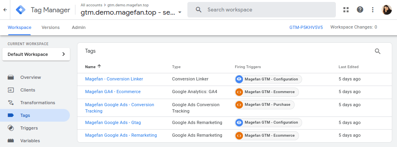This screenshot has height=147, width=397.
Task: Open the container selector dropdown arrow
Action: pyautogui.click(x=180, y=13)
